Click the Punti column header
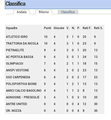Screen dimensions: 111x120 pos(48,28)
